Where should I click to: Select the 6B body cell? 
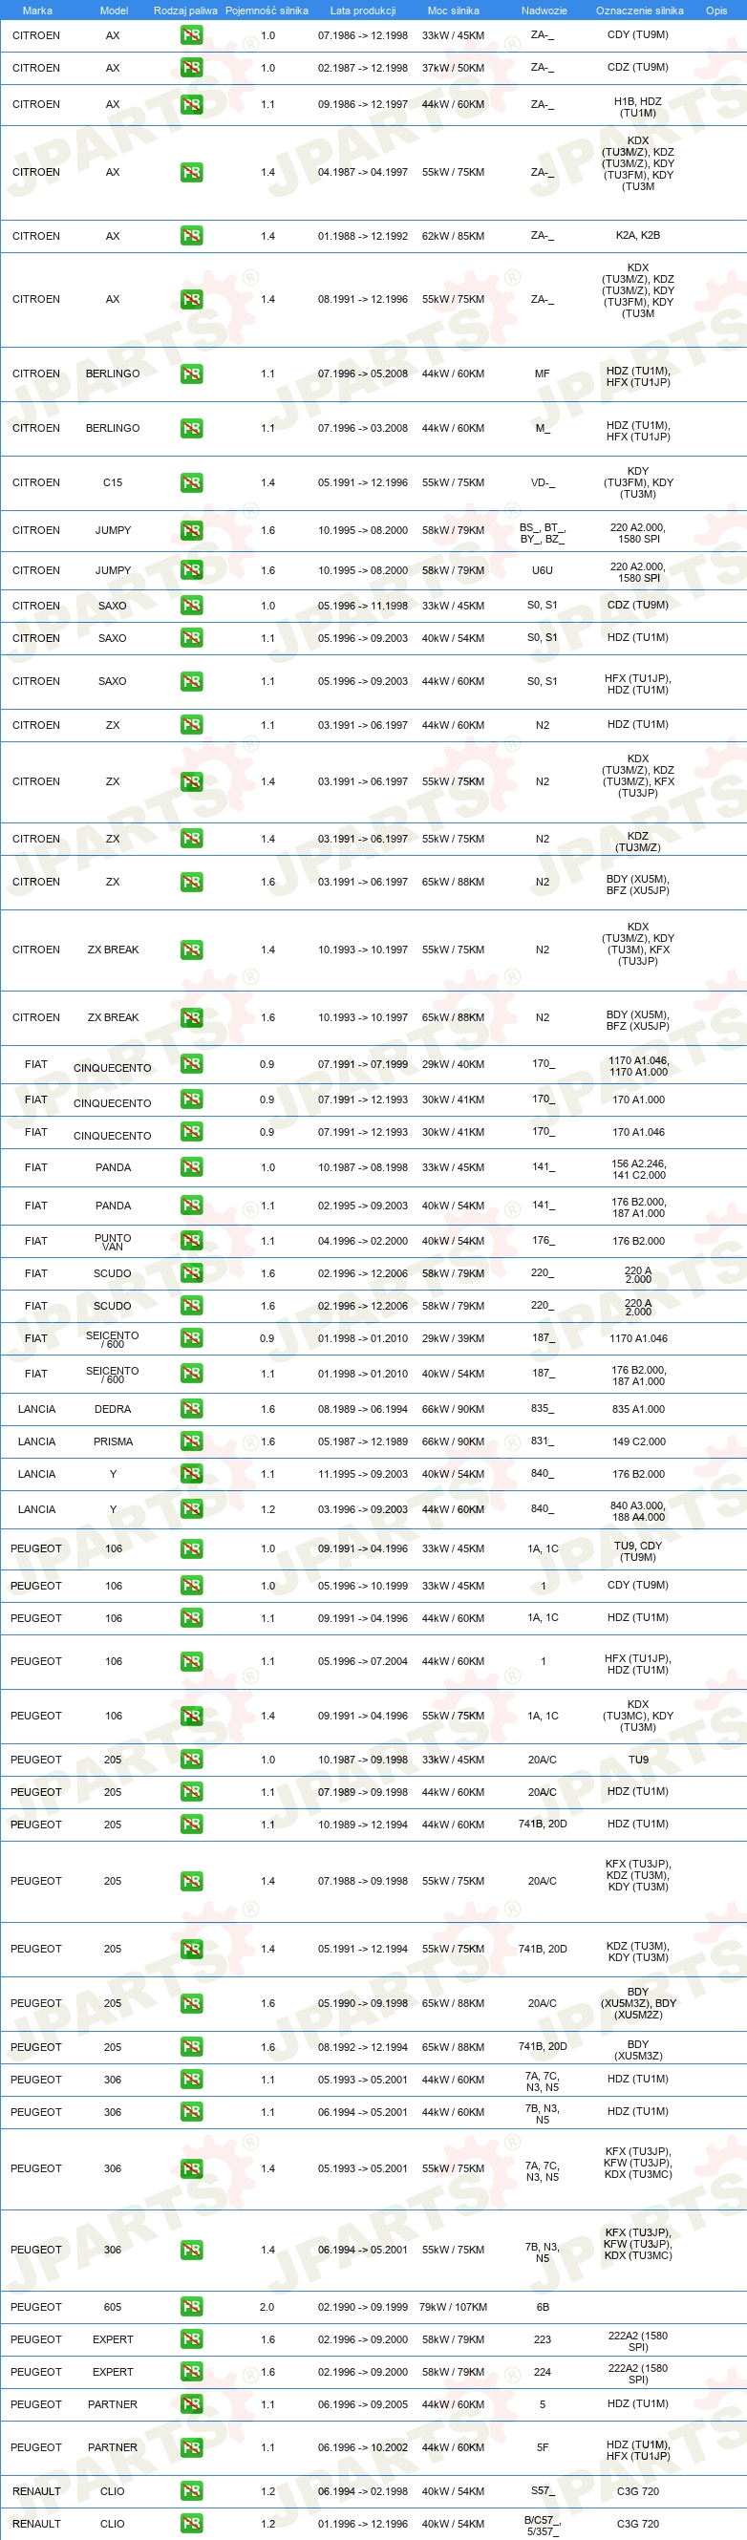(x=543, y=2308)
